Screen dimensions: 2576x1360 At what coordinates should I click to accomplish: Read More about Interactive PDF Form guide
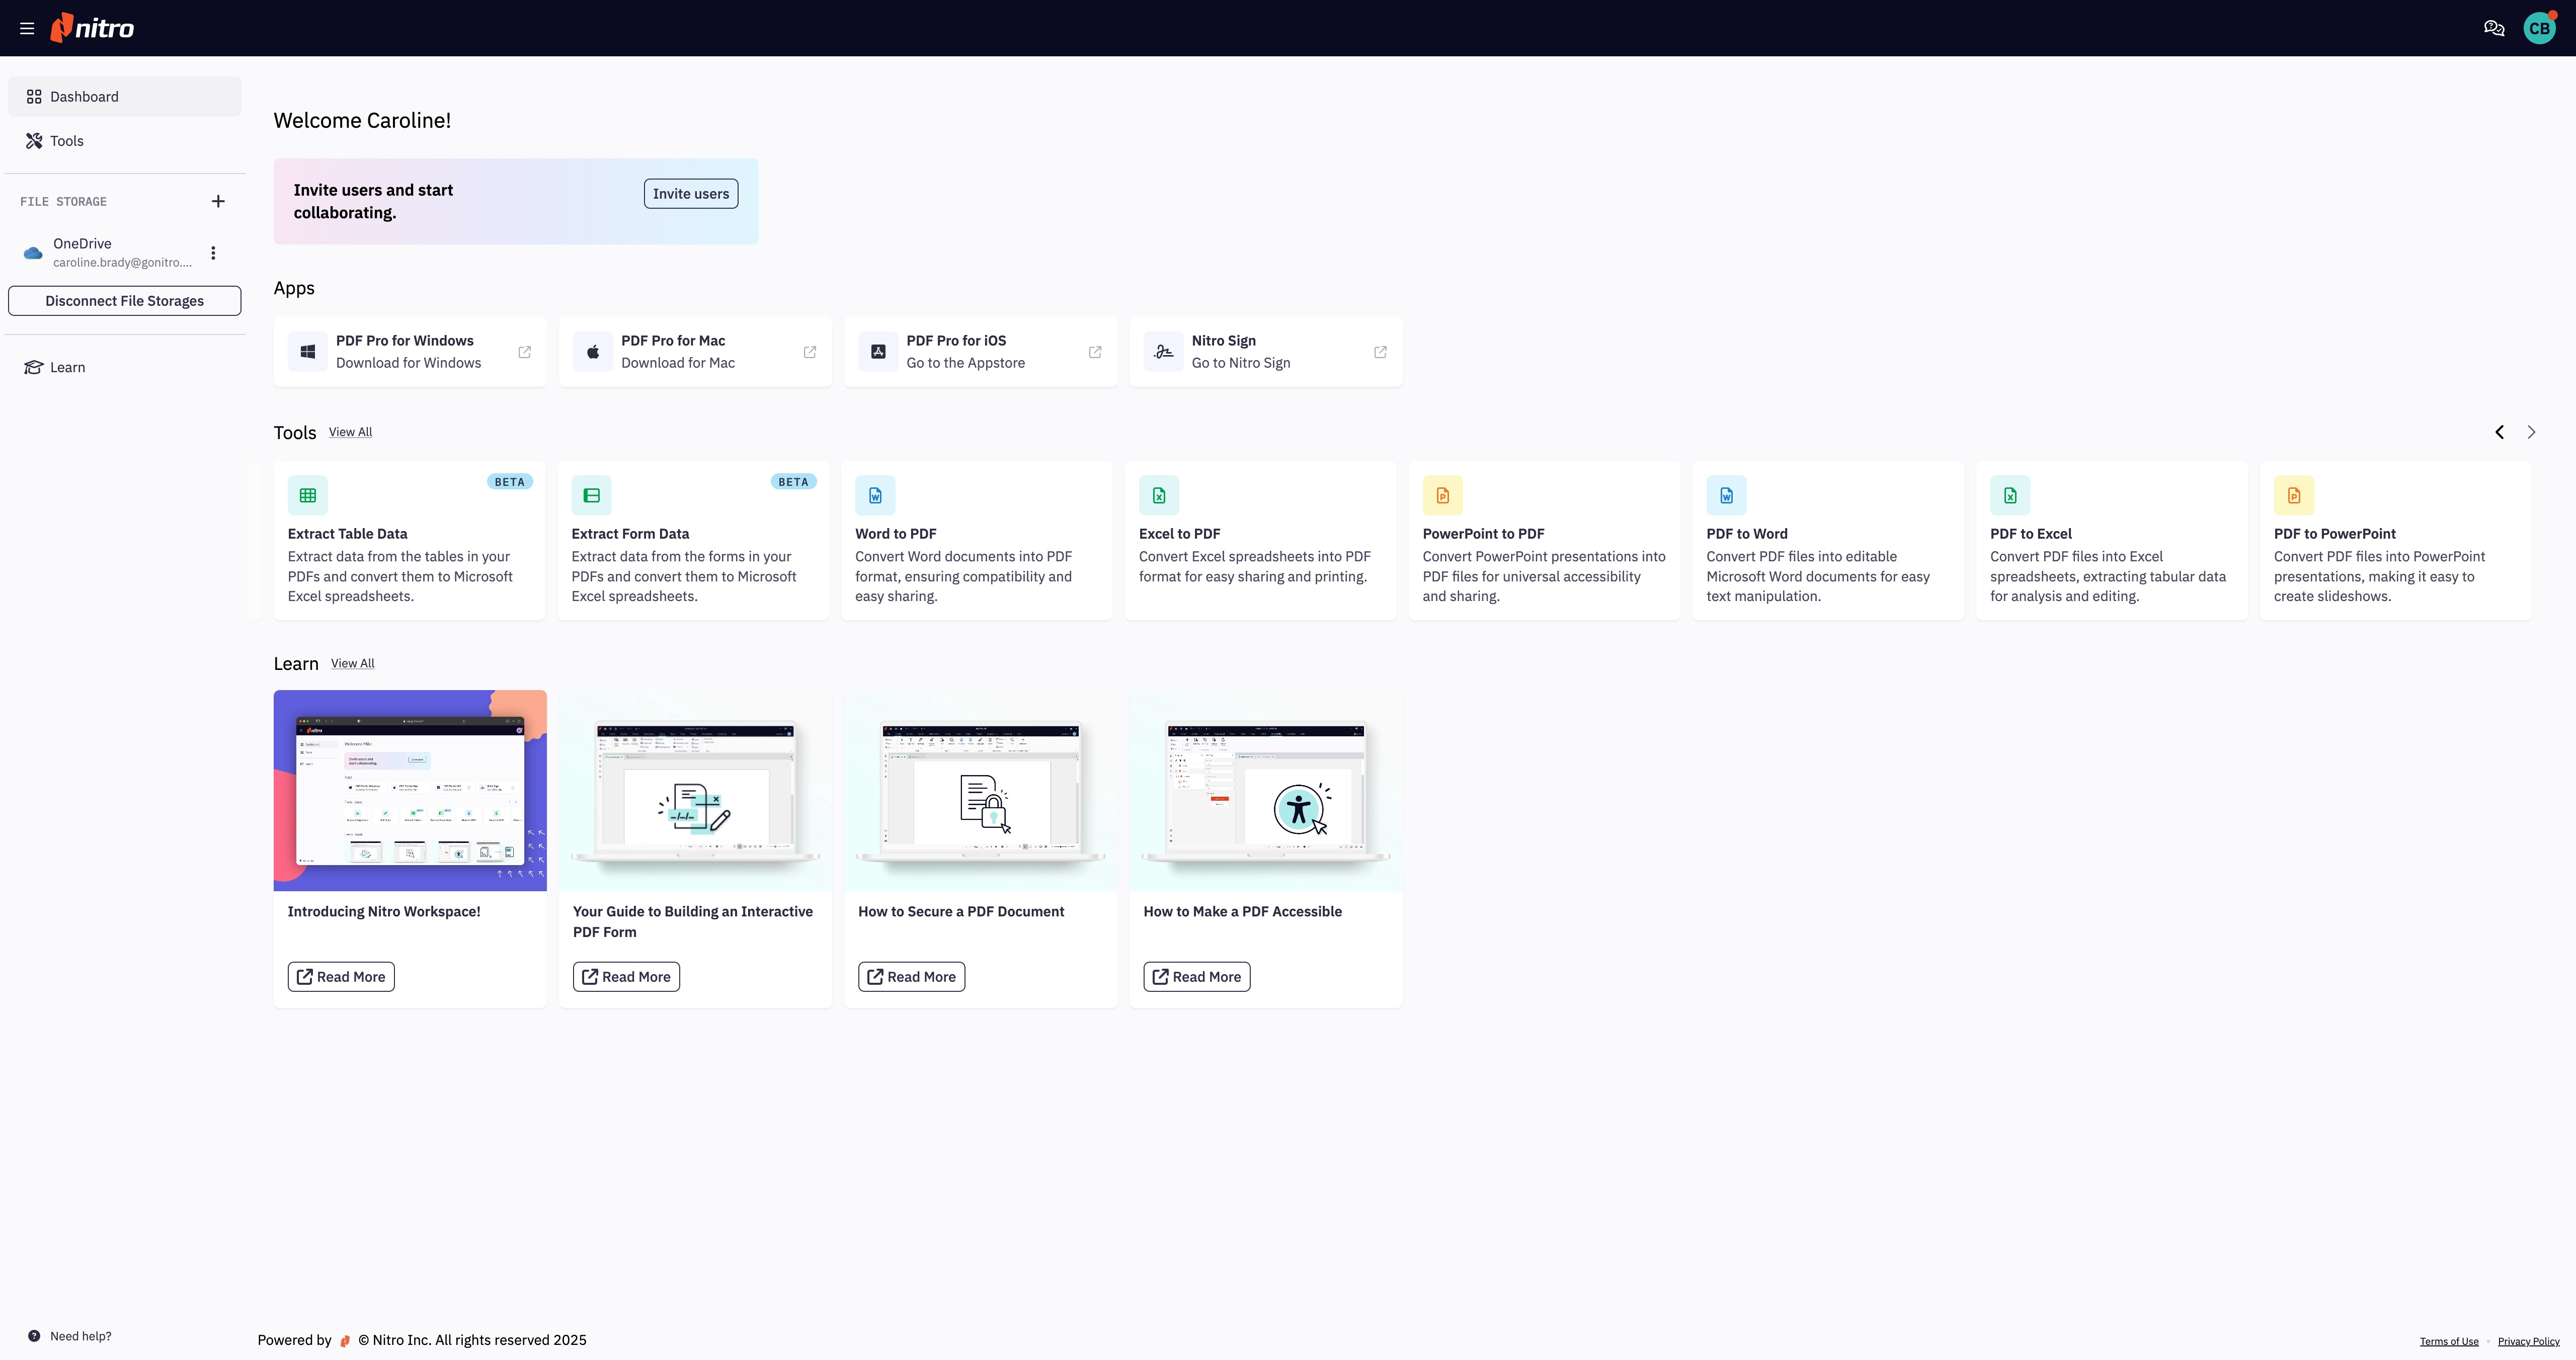point(626,977)
